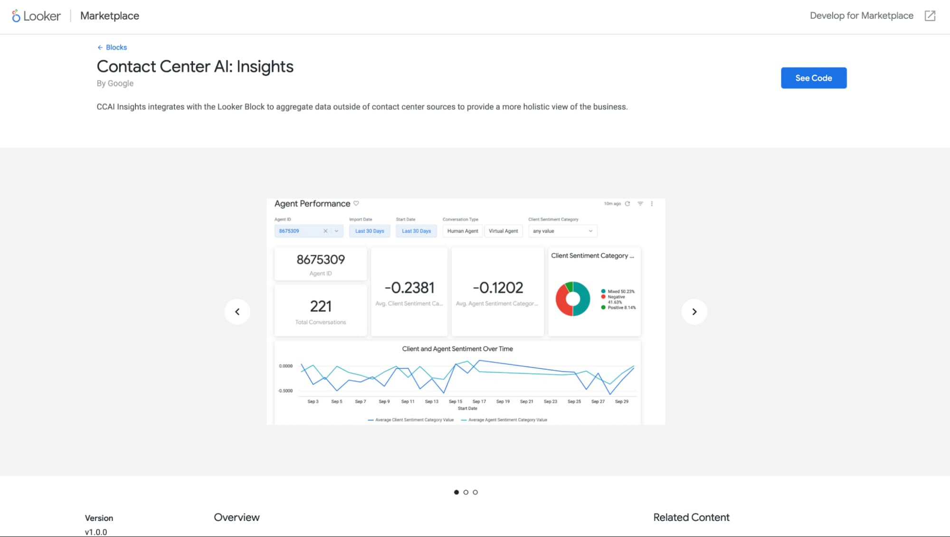The height and width of the screenshot is (537, 950).
Task: Go back to Blocks
Action: [x=112, y=47]
